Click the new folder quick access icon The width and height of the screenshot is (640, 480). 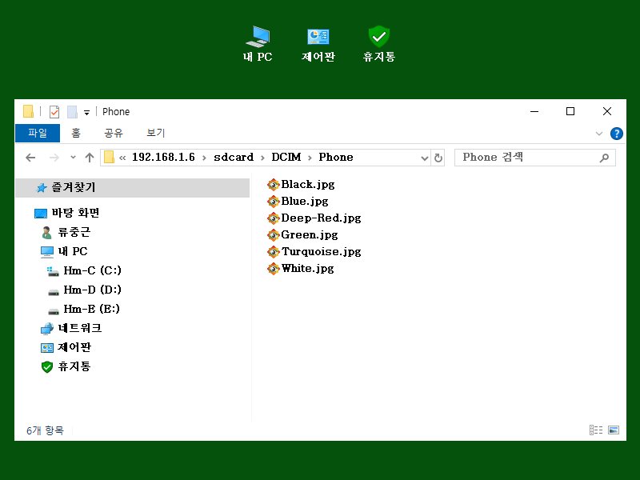point(72,111)
